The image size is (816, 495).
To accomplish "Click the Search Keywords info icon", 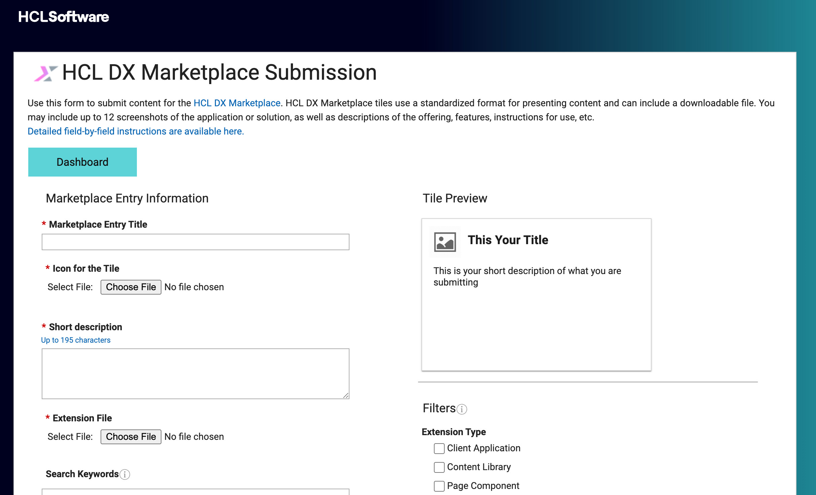I will (125, 474).
